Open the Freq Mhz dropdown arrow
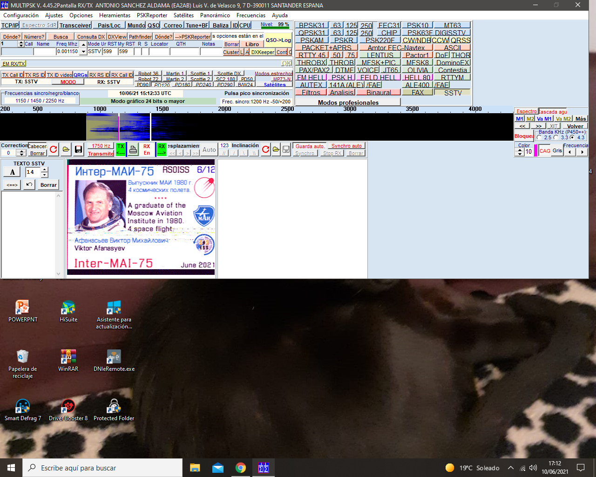Image resolution: width=596 pixels, height=477 pixels. (83, 52)
